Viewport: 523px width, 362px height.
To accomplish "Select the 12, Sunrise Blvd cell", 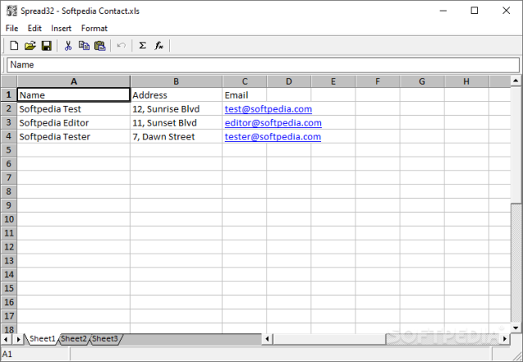I will point(177,108).
